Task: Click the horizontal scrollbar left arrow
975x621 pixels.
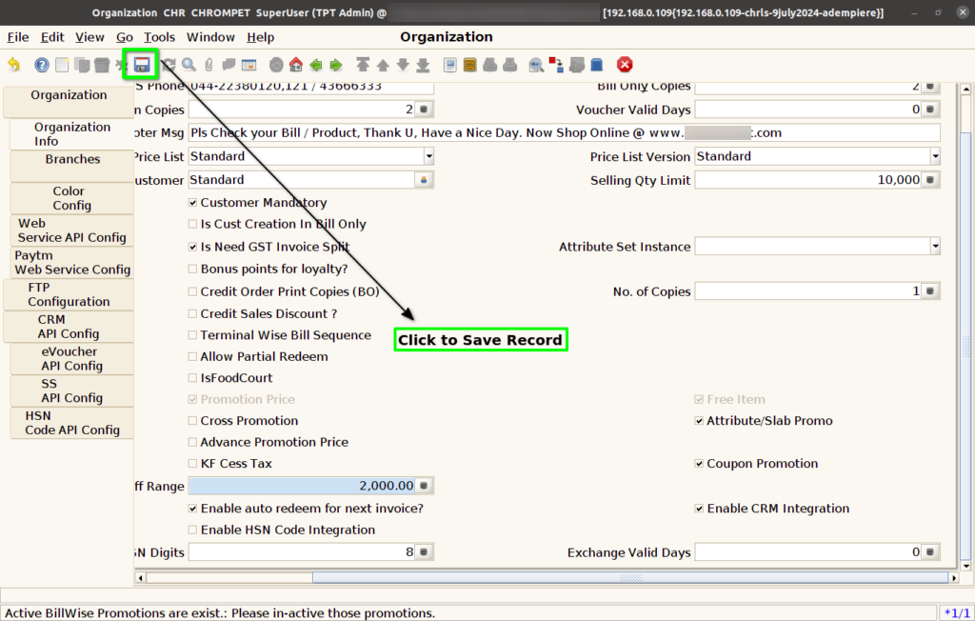Action: (141, 577)
